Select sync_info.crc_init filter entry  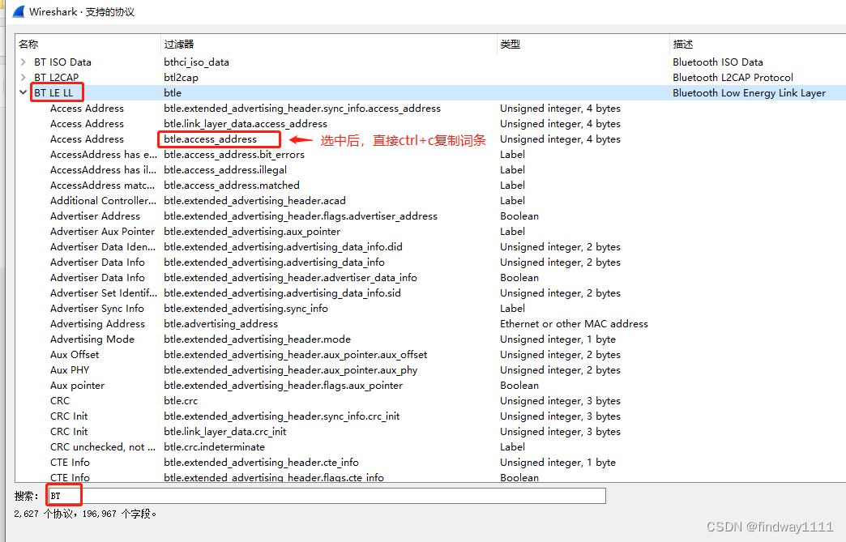282,416
